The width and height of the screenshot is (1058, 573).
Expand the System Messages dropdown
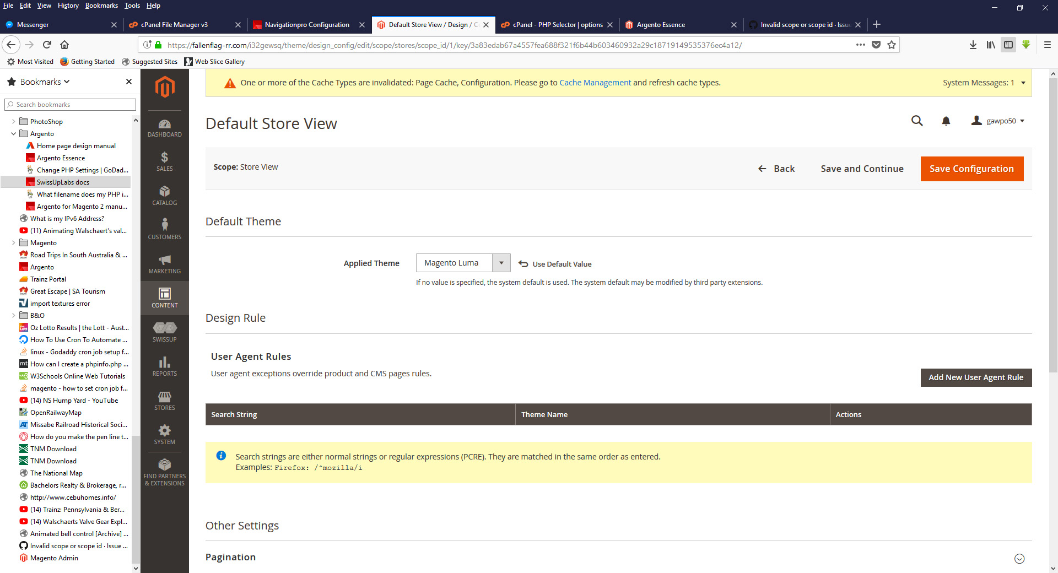[1023, 83]
